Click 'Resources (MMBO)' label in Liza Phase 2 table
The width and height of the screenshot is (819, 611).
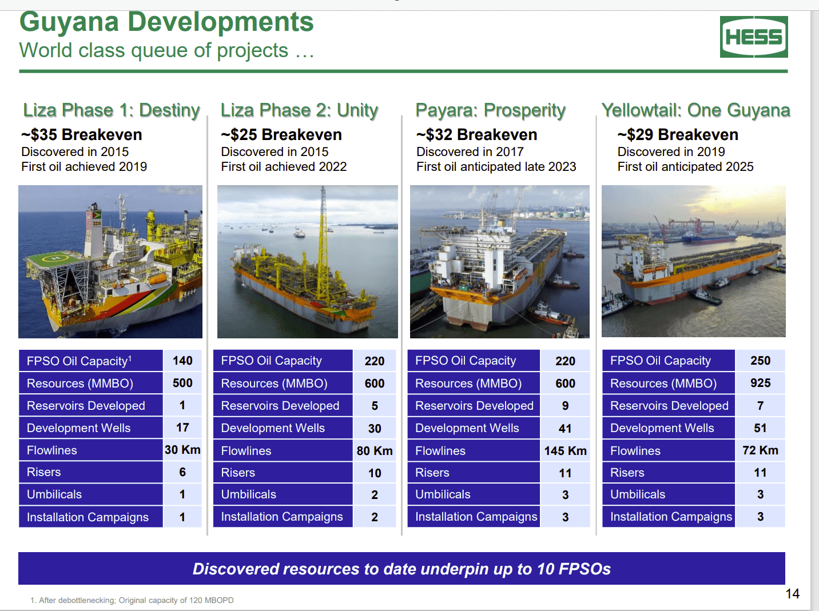(274, 384)
